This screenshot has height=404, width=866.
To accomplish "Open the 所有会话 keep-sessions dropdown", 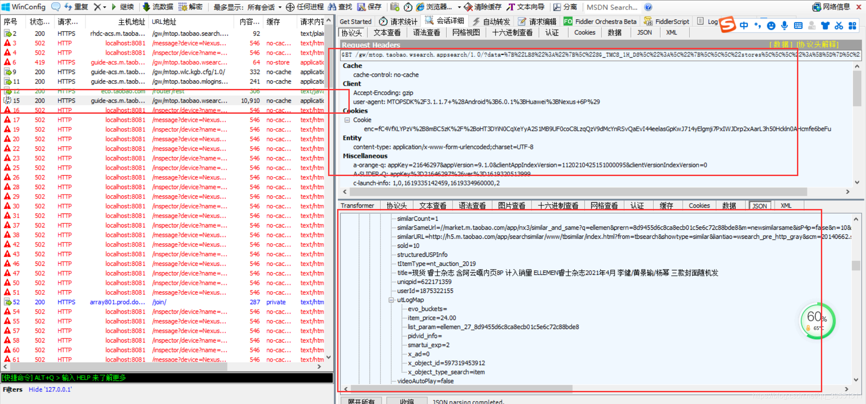I will 264,7.
